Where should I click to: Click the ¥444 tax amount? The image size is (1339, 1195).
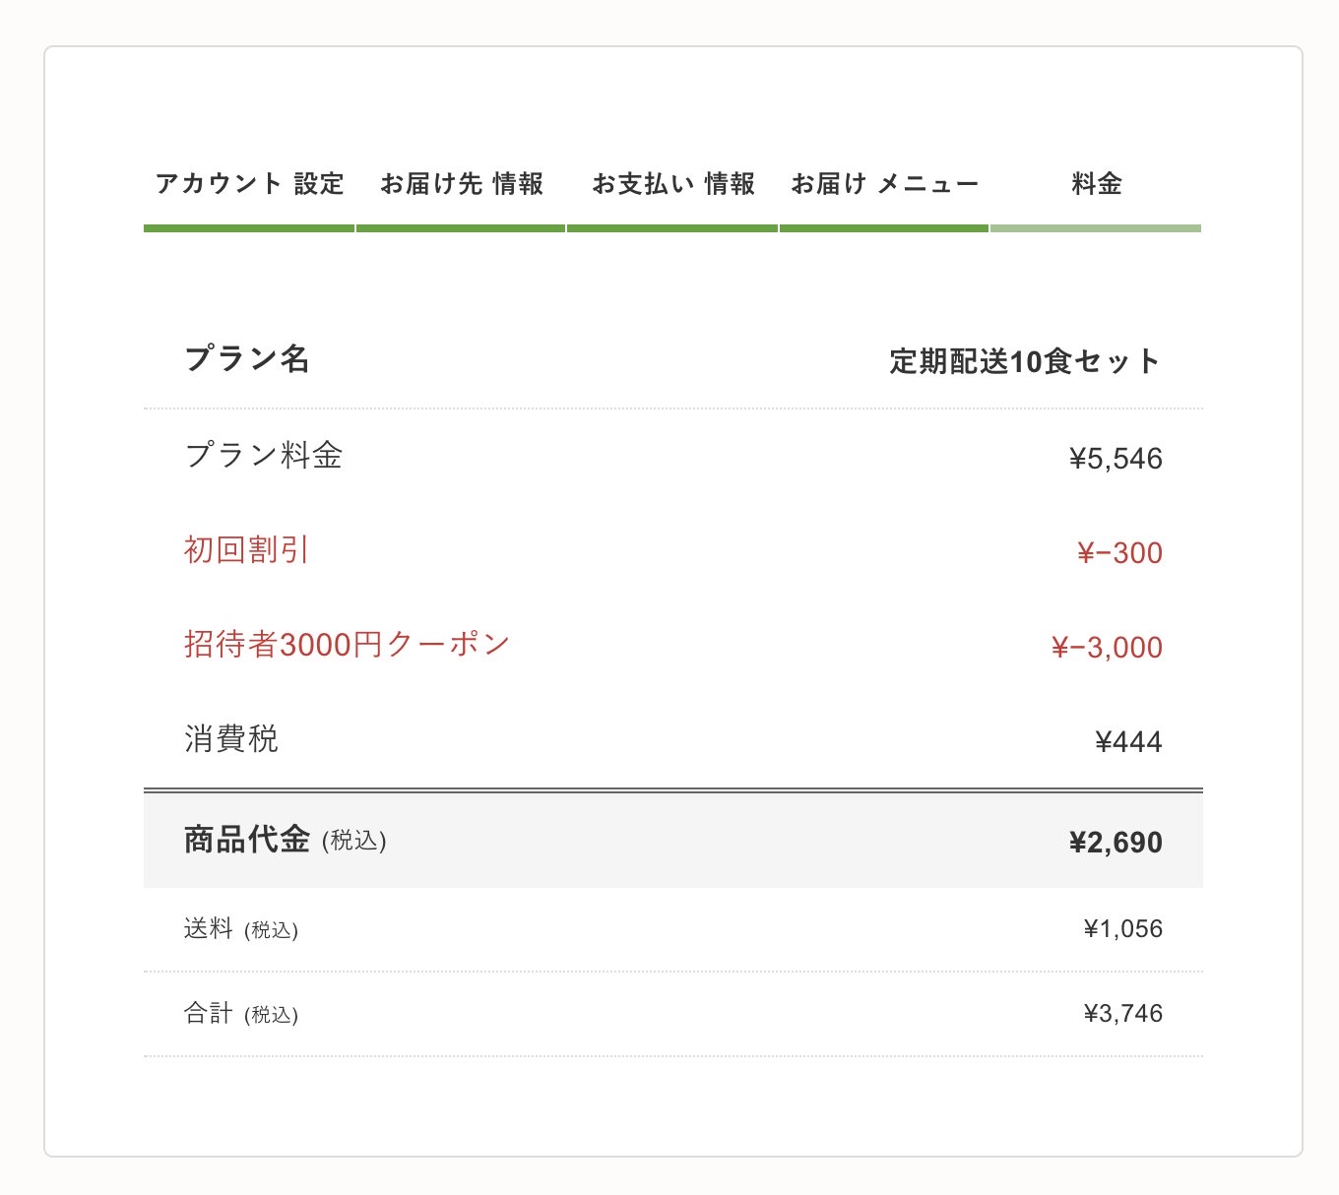pyautogui.click(x=1128, y=742)
